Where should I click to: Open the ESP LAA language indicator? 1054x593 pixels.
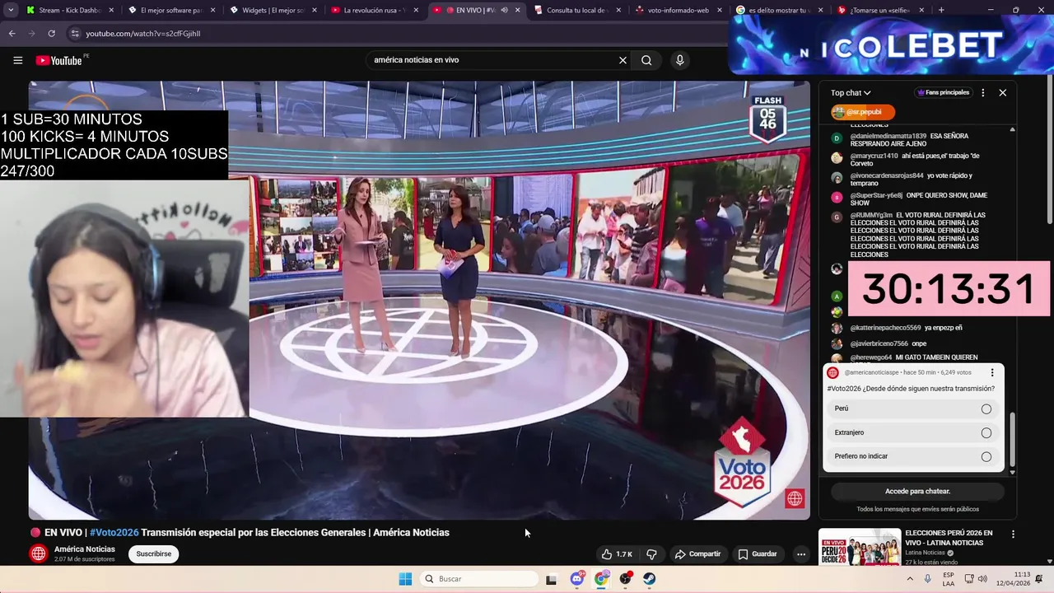pos(949,579)
